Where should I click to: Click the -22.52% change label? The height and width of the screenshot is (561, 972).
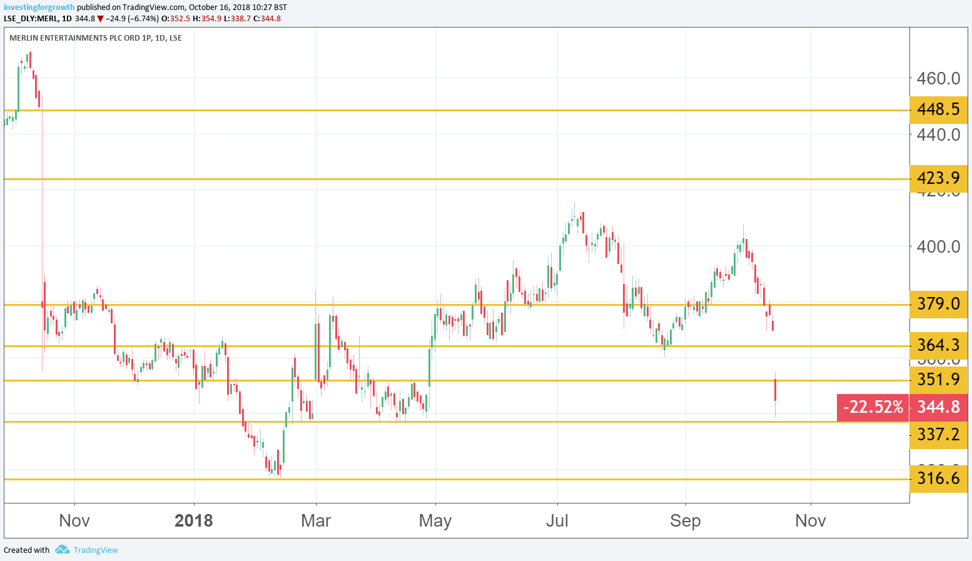873,407
